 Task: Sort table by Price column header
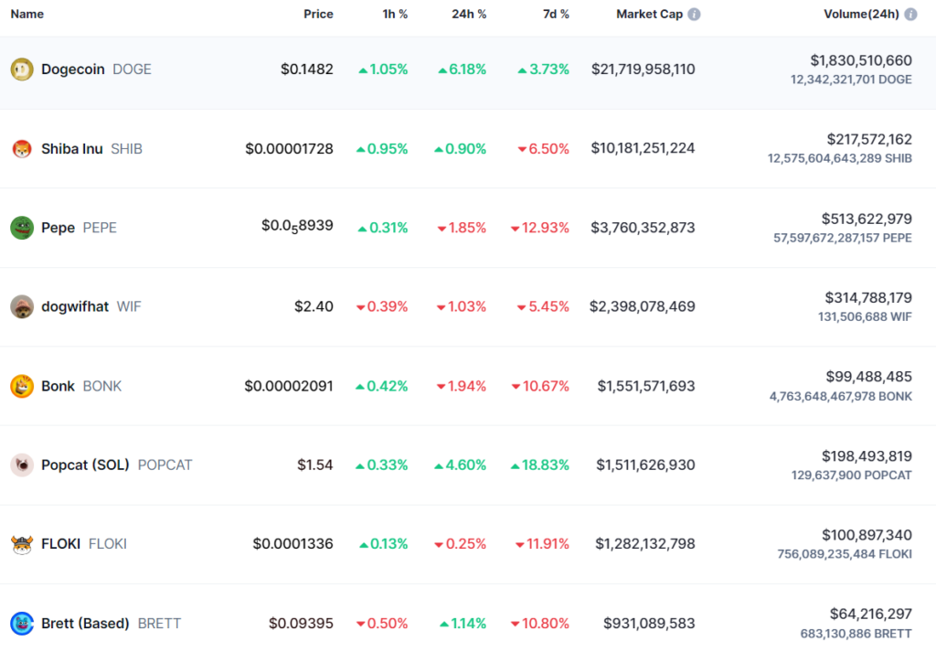click(318, 15)
